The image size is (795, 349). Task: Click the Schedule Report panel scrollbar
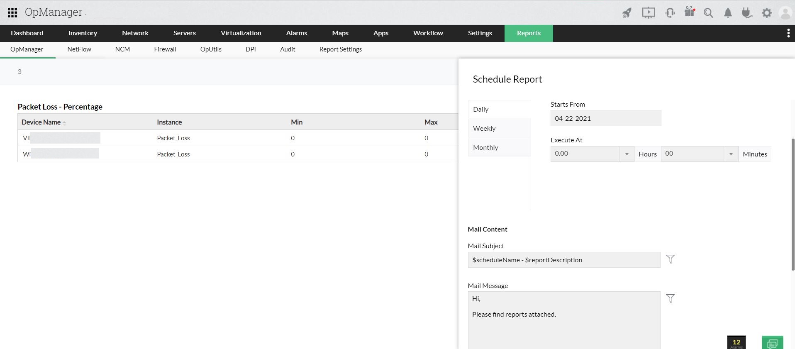coord(793,205)
